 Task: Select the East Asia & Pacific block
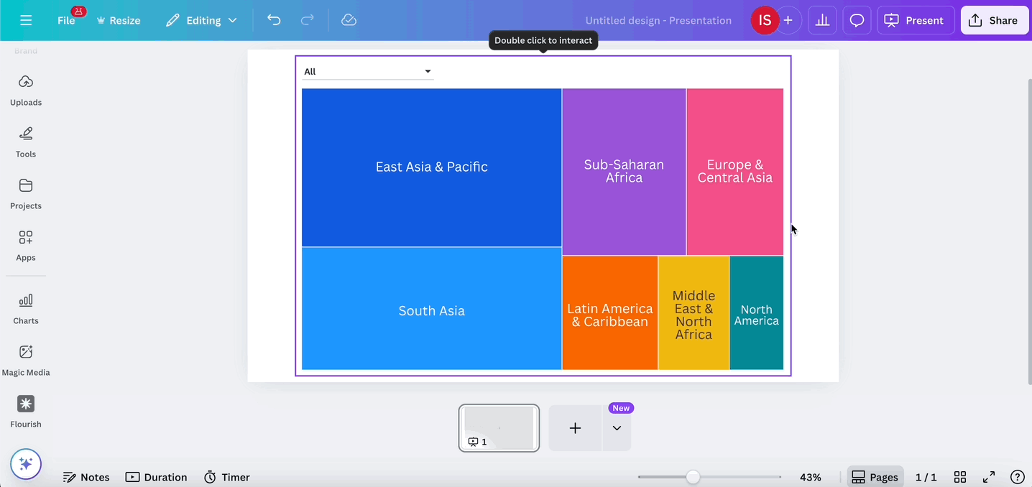(431, 167)
